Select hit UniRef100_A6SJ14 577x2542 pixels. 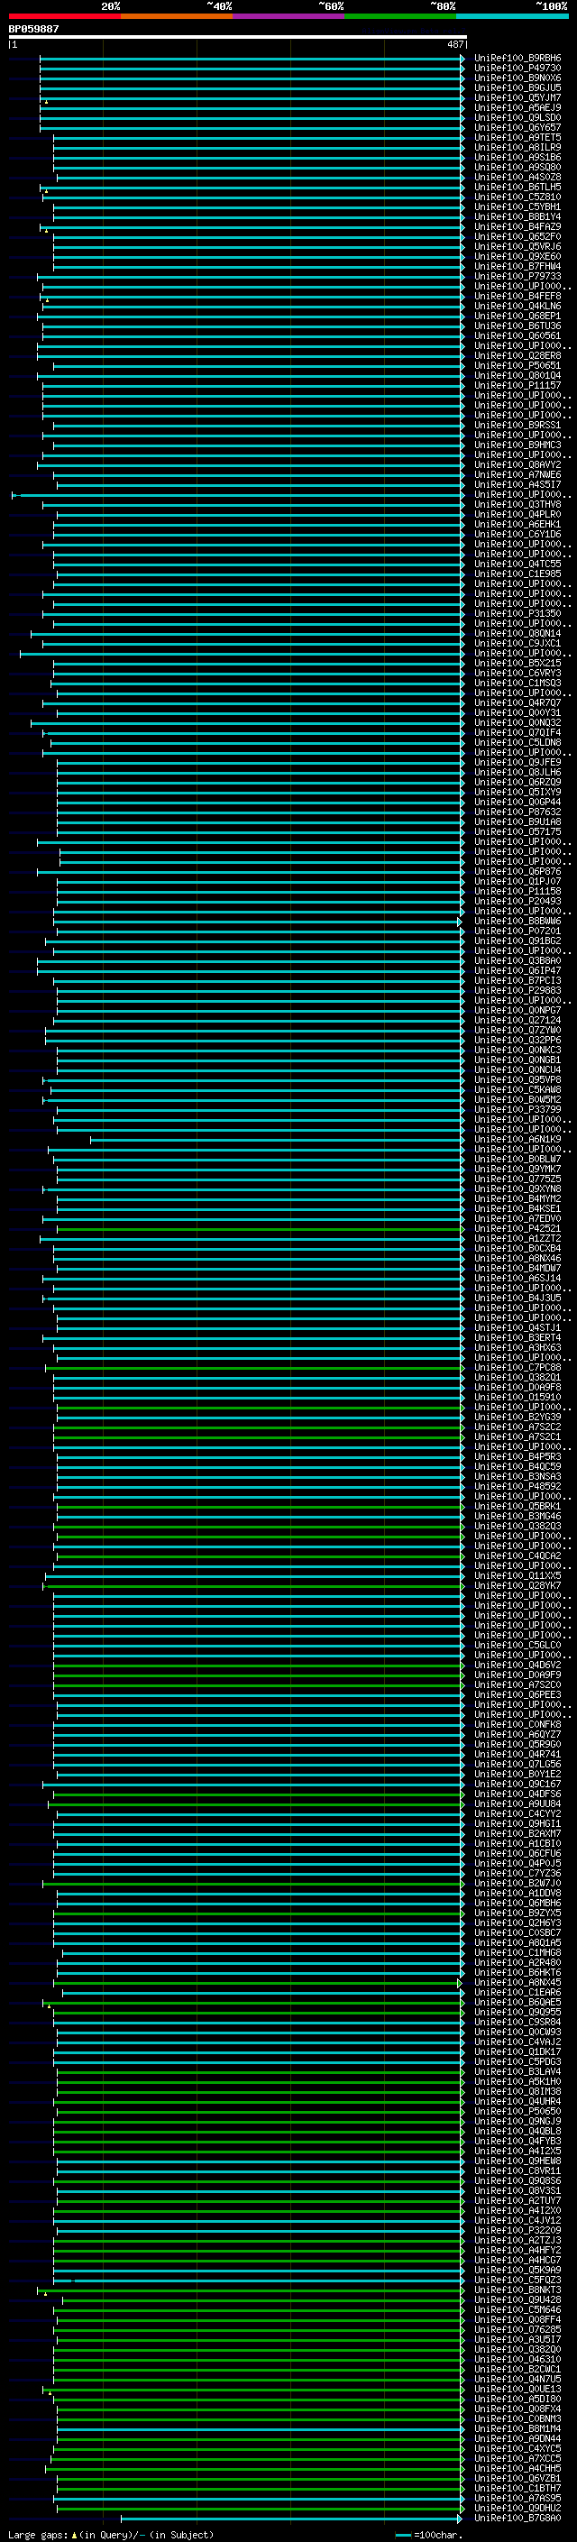517,1278
